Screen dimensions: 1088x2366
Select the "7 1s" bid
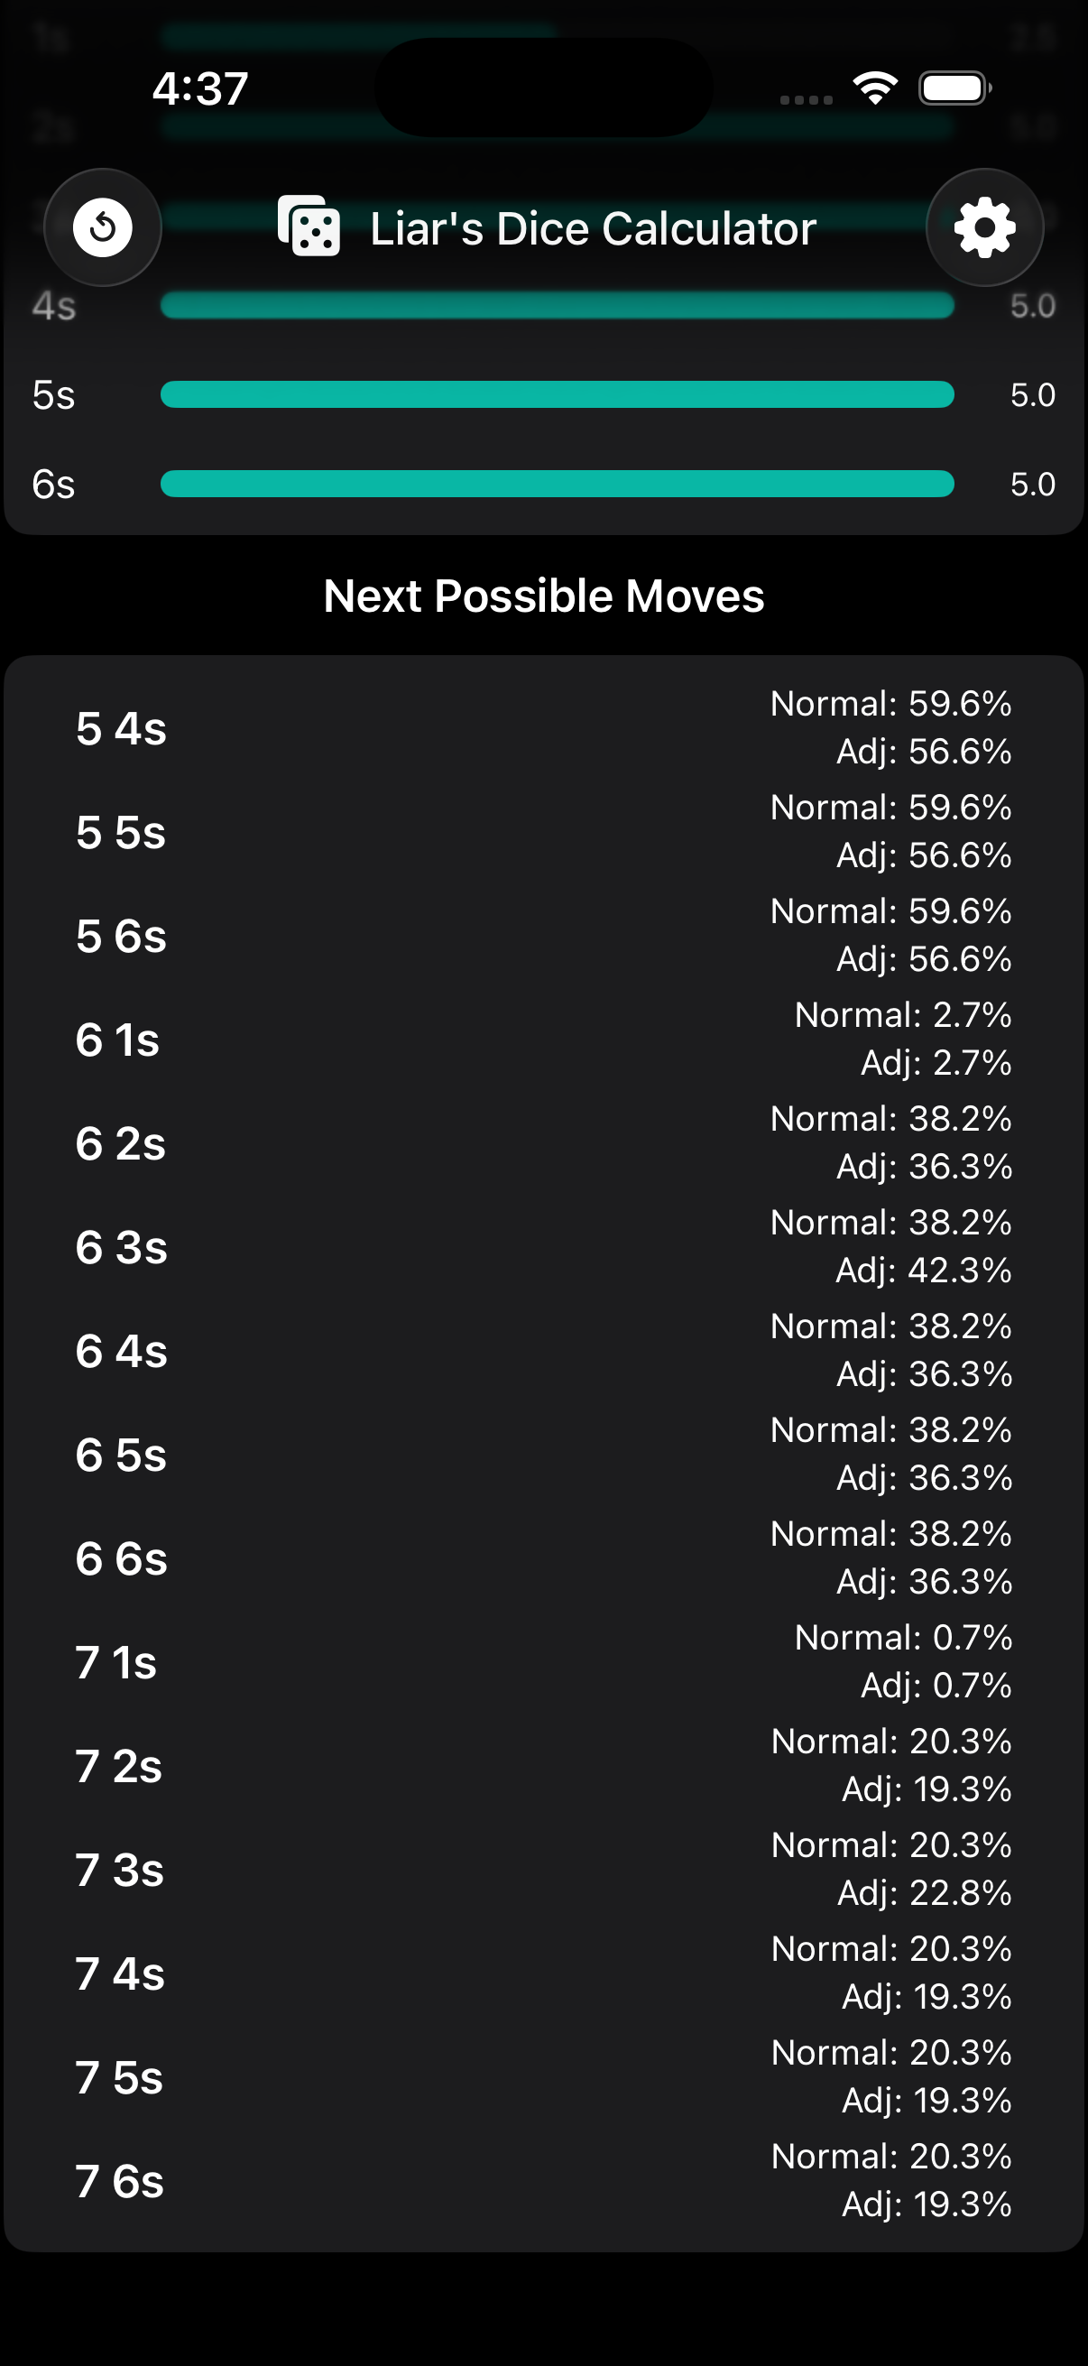point(543,1662)
